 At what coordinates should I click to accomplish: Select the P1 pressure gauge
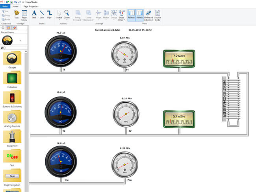[124, 54]
